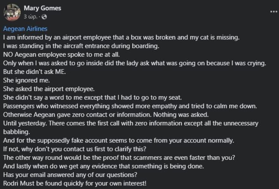
Task: Click the sentence ending "because I was crying"
Action: tap(134, 63)
